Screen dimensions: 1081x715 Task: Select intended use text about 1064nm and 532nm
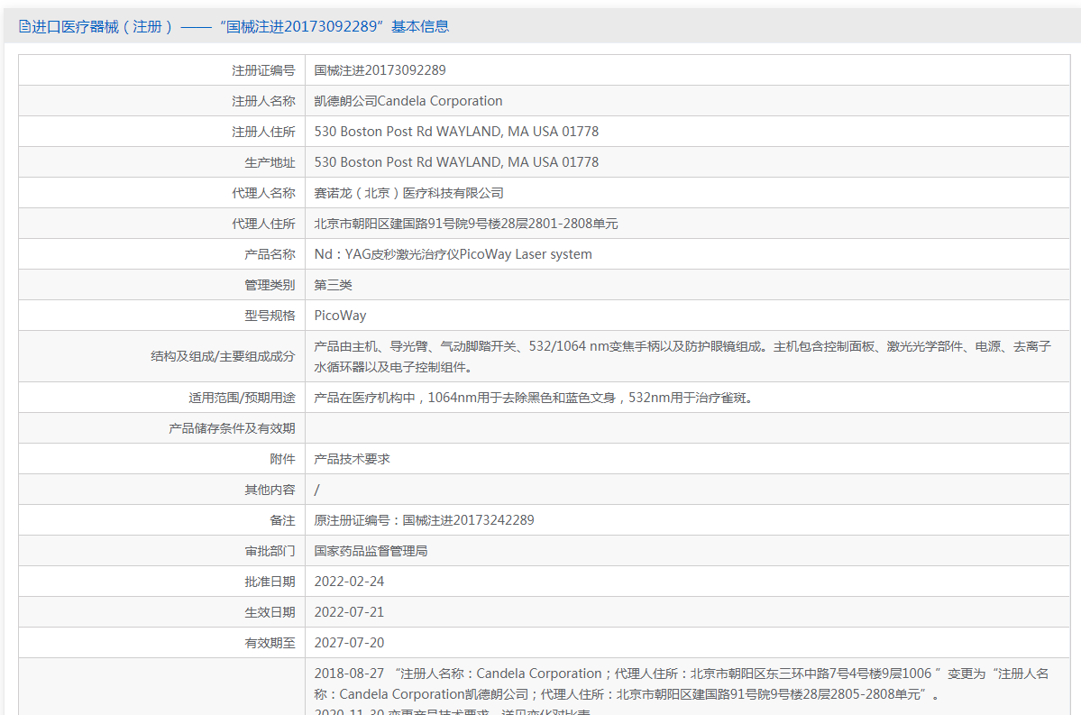point(535,398)
